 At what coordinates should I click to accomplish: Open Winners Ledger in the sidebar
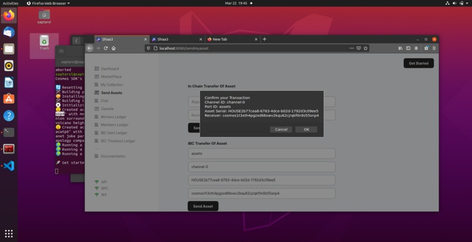click(x=114, y=117)
